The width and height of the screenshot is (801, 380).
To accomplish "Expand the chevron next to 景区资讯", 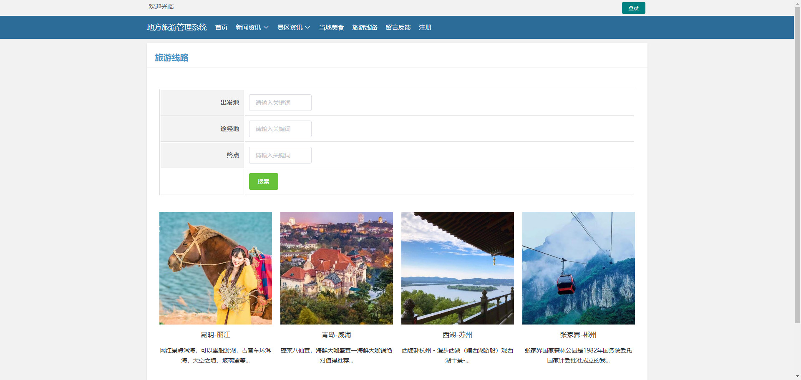I will [308, 28].
